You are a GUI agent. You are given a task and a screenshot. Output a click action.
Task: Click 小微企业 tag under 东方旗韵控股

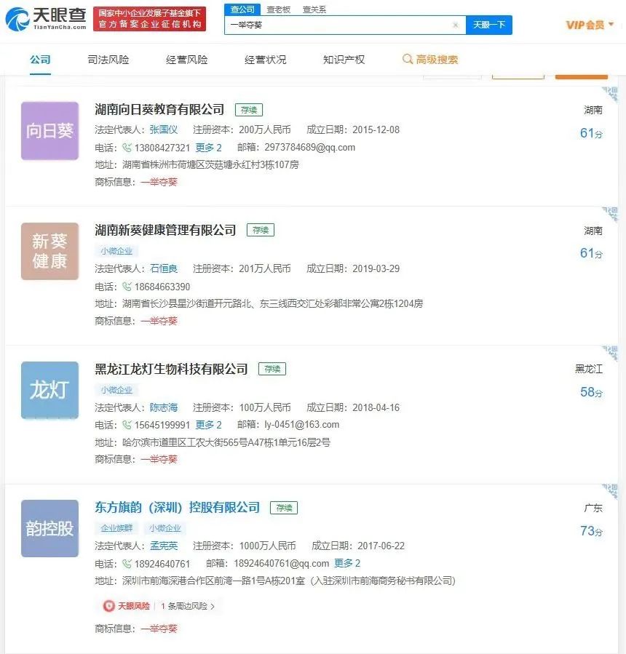pos(165,528)
